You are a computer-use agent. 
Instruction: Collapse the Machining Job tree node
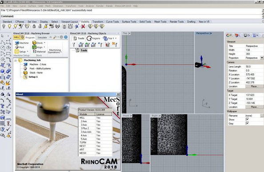(16, 60)
